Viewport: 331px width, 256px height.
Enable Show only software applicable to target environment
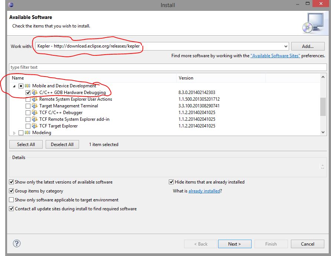[x=12, y=200]
